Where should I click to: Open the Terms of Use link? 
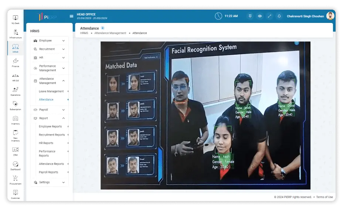(x=325, y=197)
